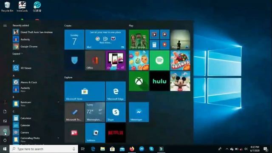This screenshot has width=272, height=153.
Task: Click the Windows Start button
Action: (5, 149)
